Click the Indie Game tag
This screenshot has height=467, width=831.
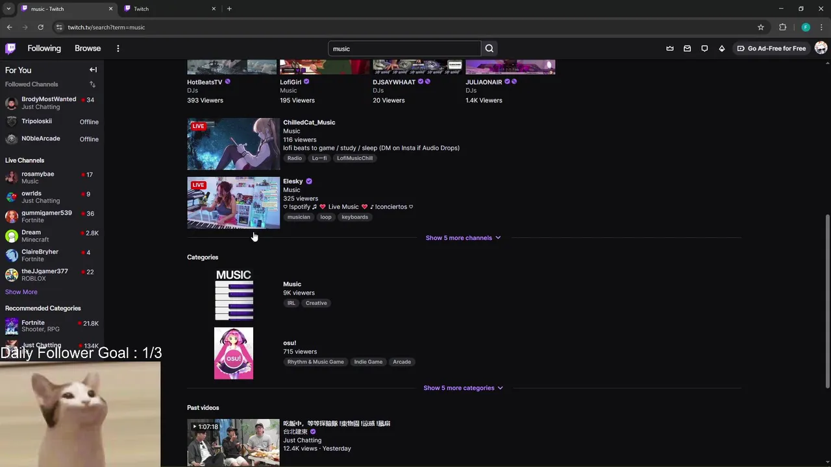point(368,362)
